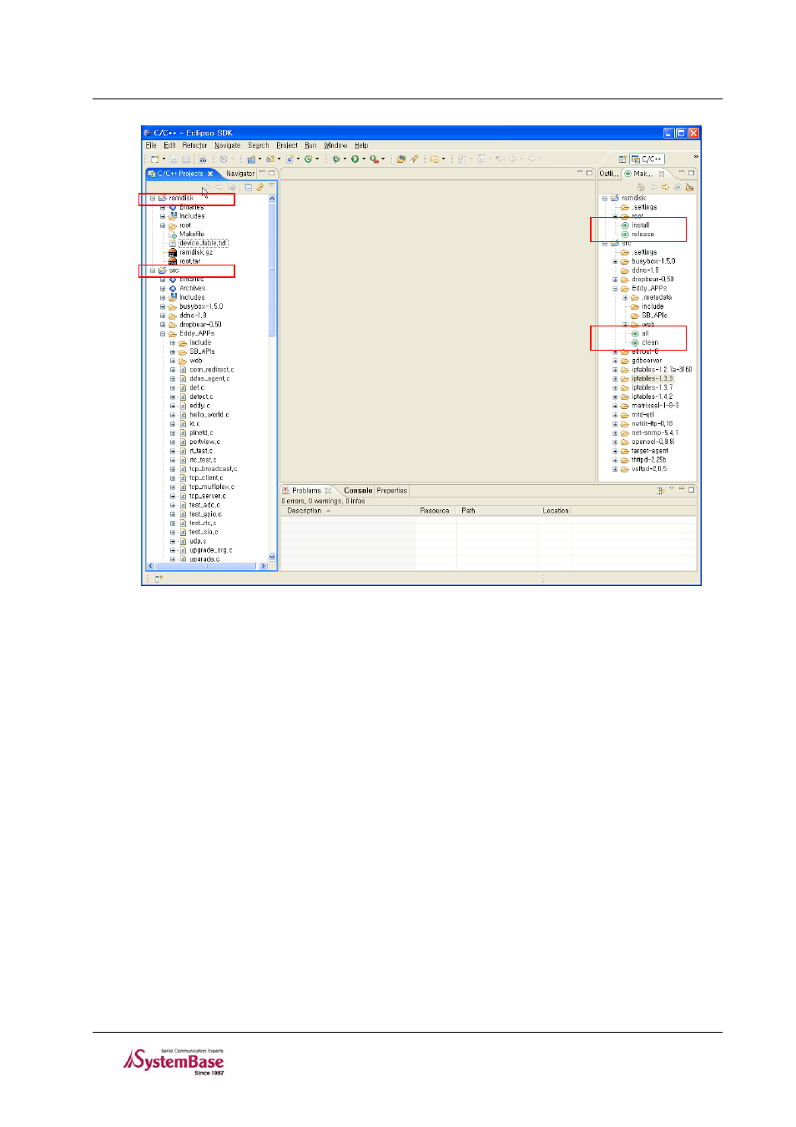
Task: Collapse the Eddy_APPs folder in Projects view
Action: [163, 334]
